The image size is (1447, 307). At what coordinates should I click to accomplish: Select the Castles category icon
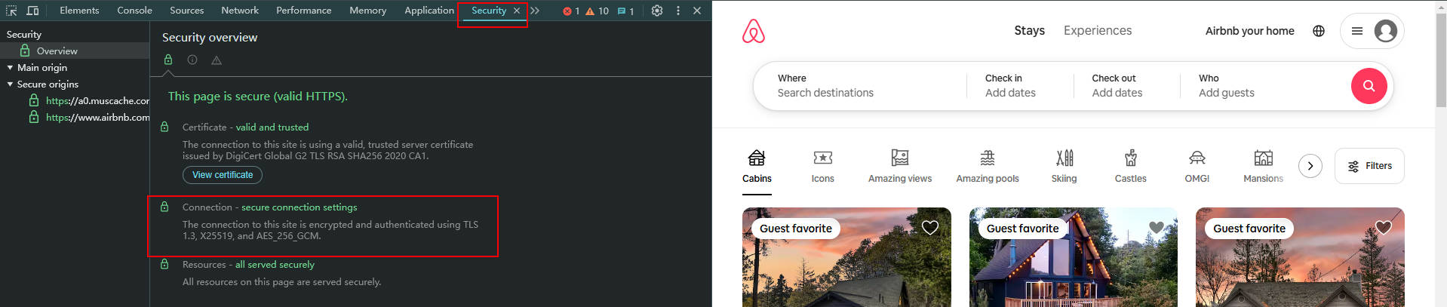(1130, 166)
